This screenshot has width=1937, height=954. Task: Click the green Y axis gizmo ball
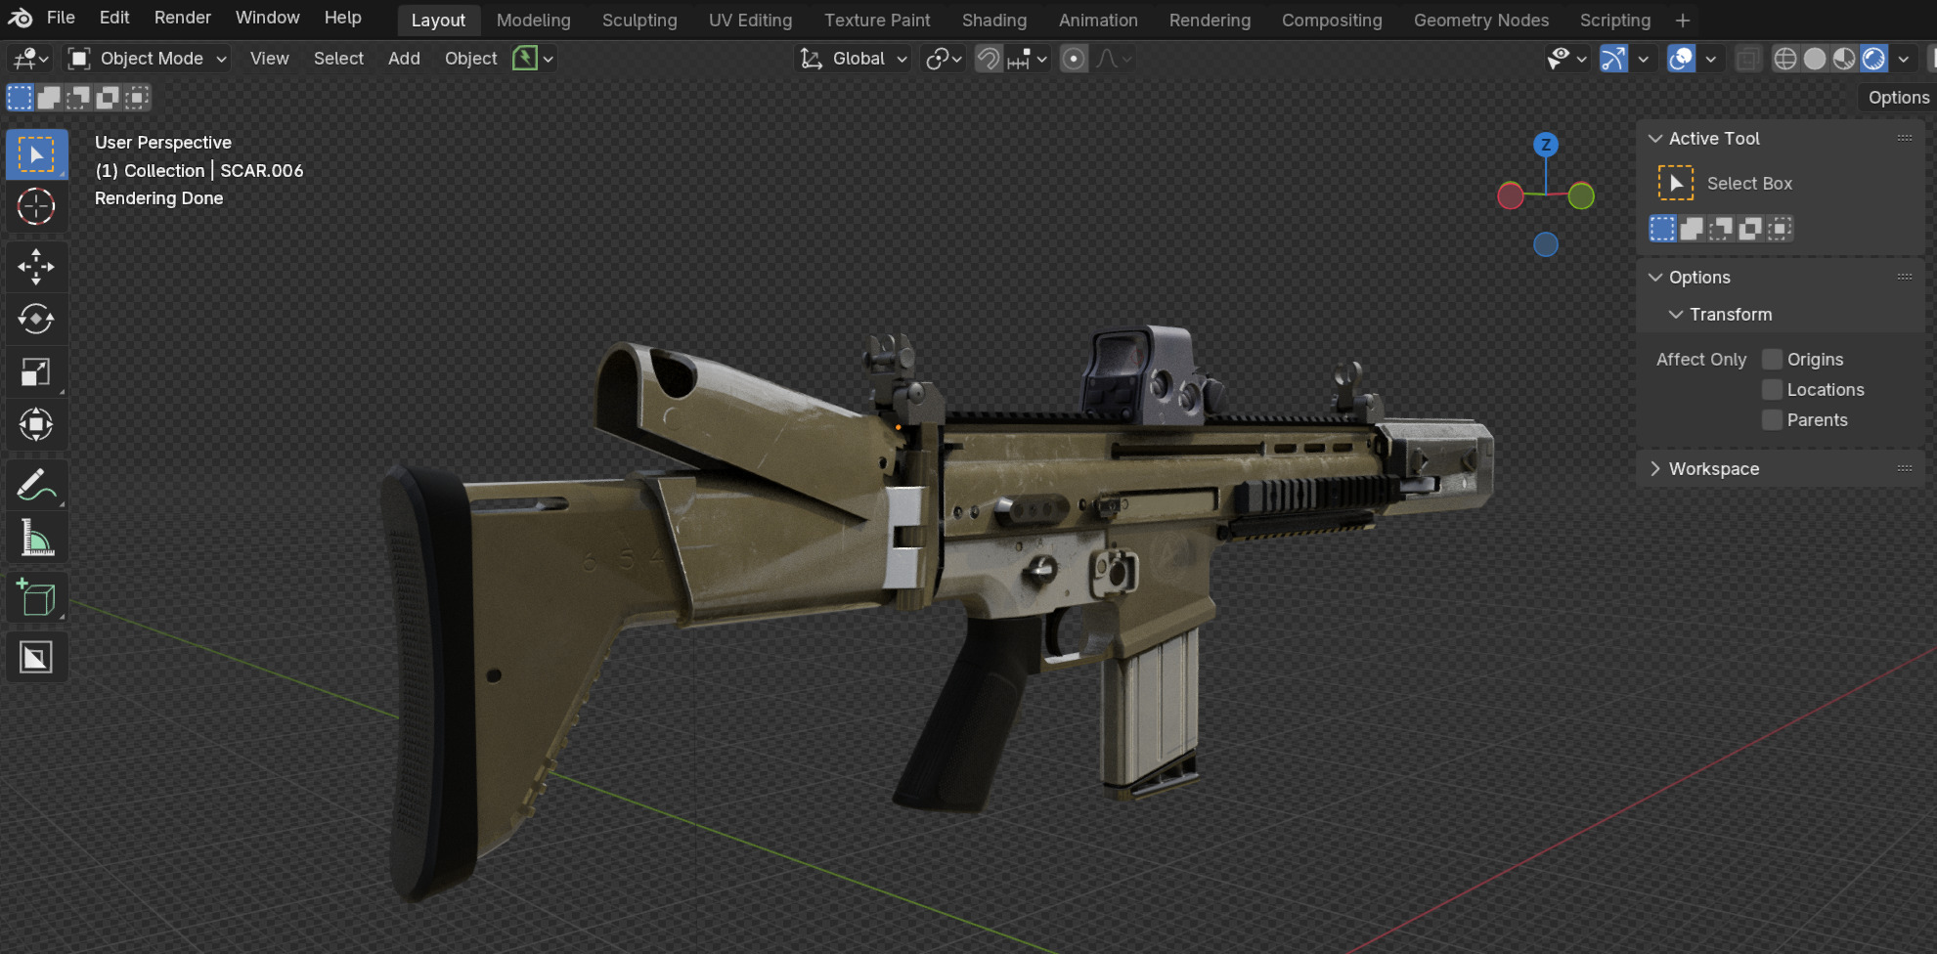1581,195
